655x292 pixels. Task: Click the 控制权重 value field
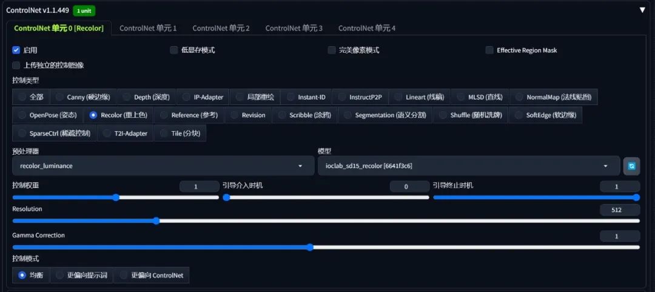[x=200, y=186]
